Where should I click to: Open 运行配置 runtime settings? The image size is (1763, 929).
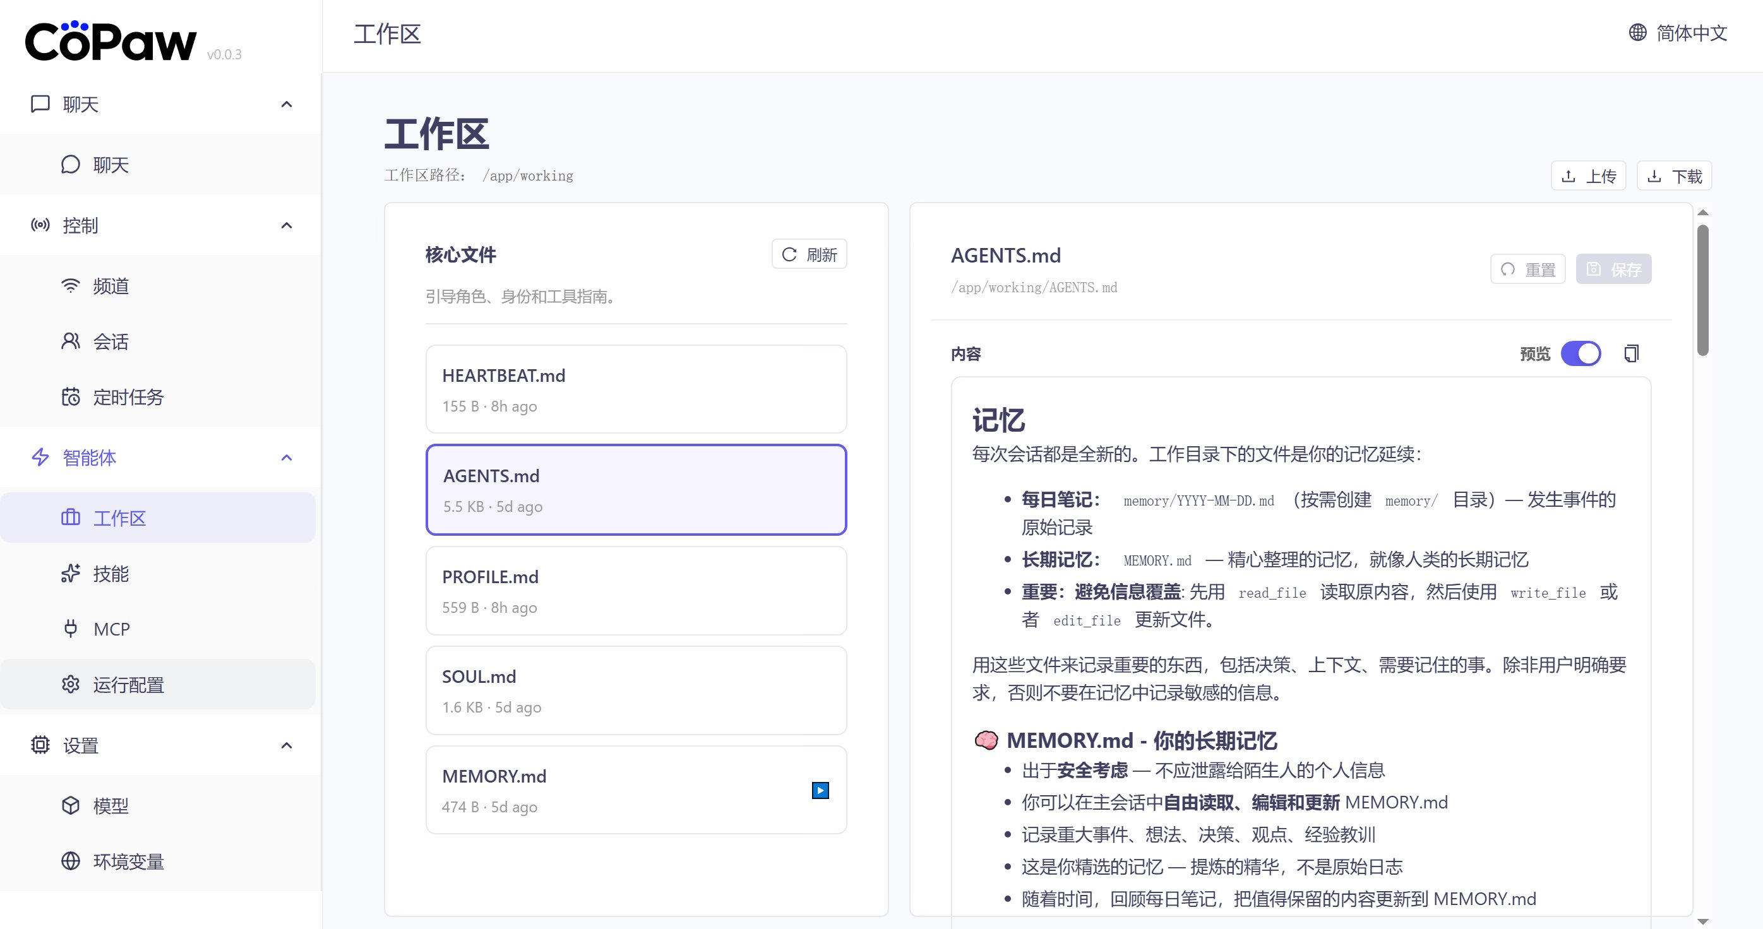pos(128,685)
